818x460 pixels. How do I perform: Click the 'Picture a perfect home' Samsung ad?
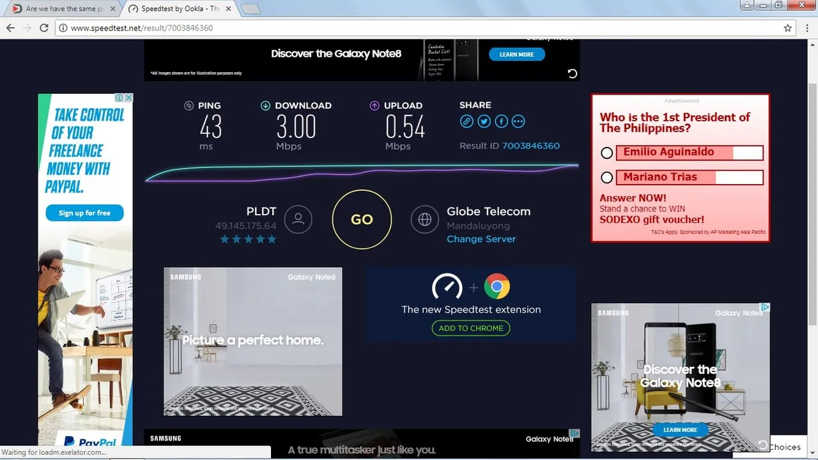coord(253,342)
